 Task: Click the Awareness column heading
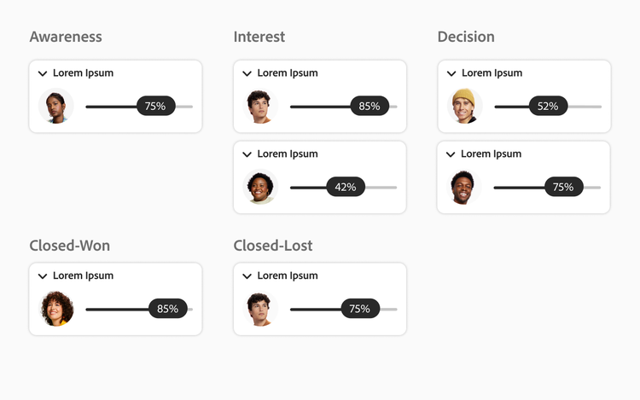coord(66,37)
